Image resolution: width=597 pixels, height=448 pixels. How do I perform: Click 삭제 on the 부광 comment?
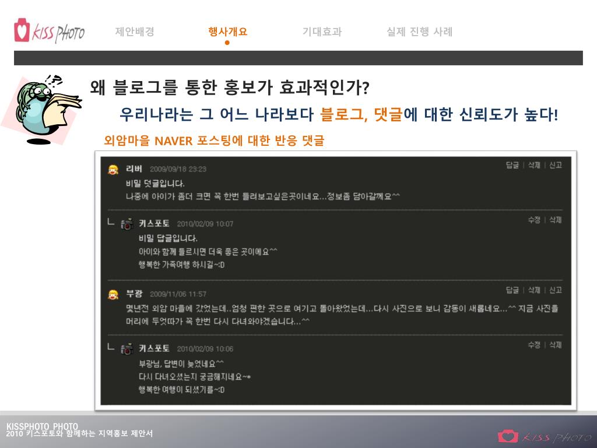pyautogui.click(x=534, y=290)
